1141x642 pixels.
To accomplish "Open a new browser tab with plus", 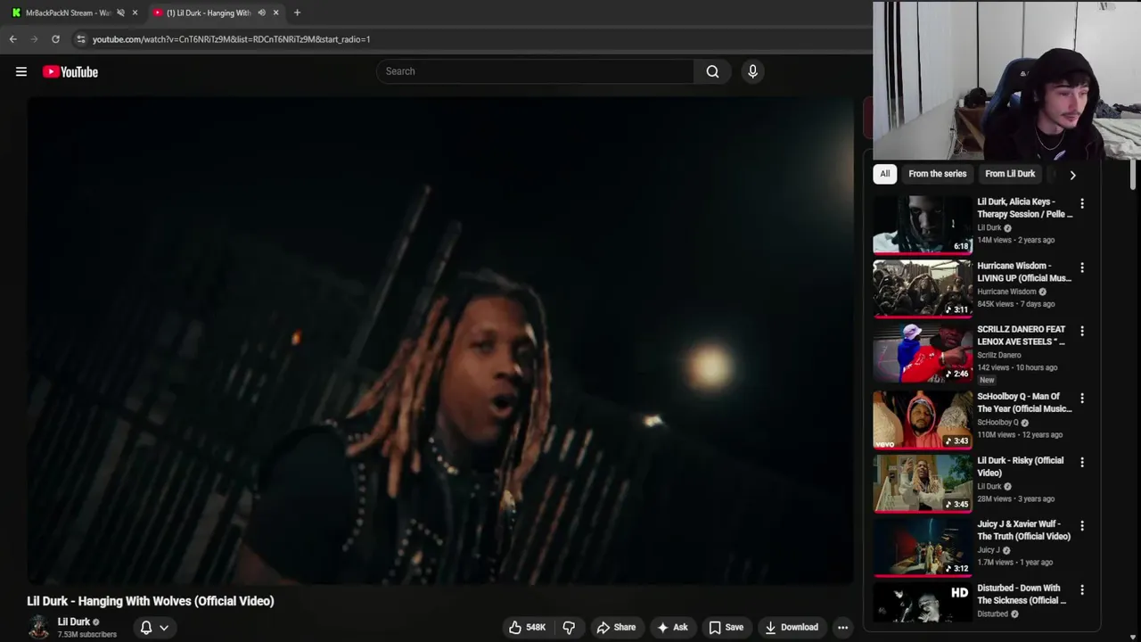I will pos(297,12).
